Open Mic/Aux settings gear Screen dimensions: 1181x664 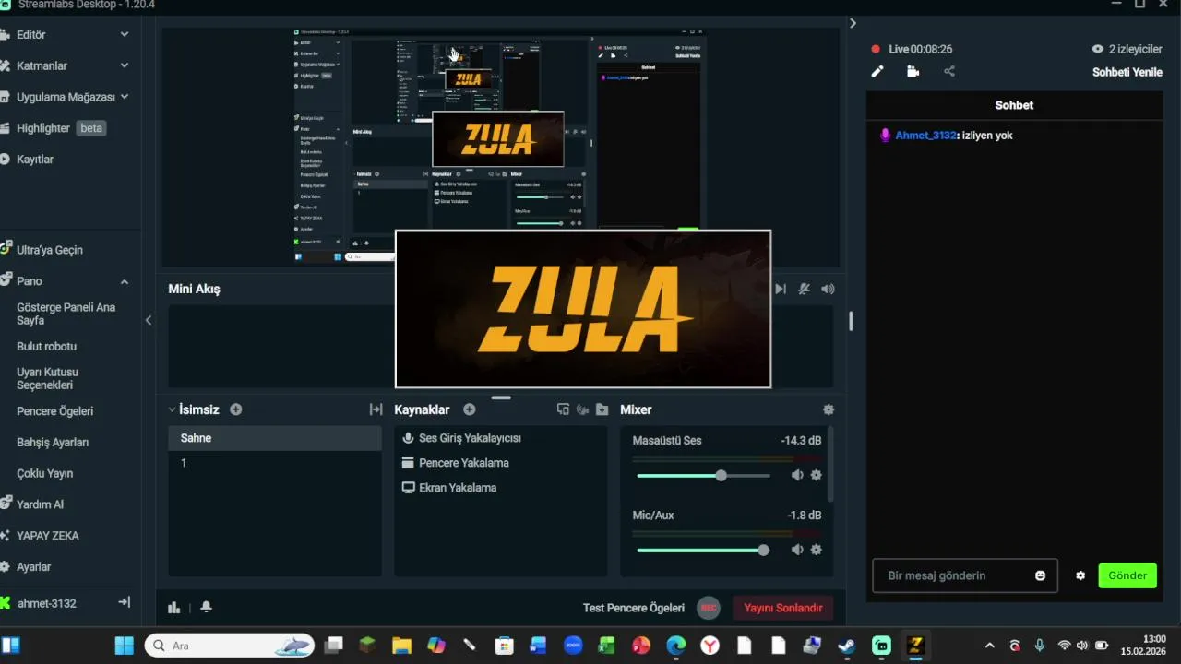816,551
